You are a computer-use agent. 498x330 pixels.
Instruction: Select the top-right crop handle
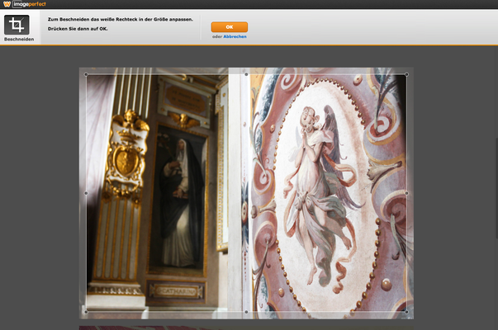pos(406,74)
